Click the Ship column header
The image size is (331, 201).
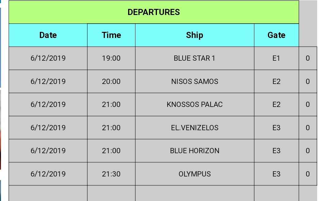[x=195, y=35]
